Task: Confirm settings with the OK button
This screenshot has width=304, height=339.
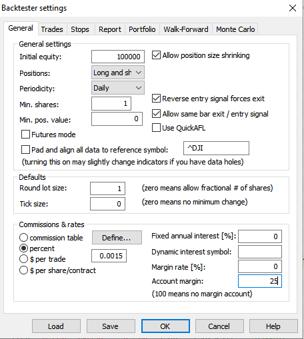Action: point(165,326)
